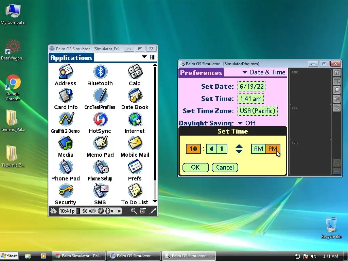The width and height of the screenshot is (348, 261).
Task: Select the minutes ones digit 1
Action: pyautogui.click(x=222, y=149)
